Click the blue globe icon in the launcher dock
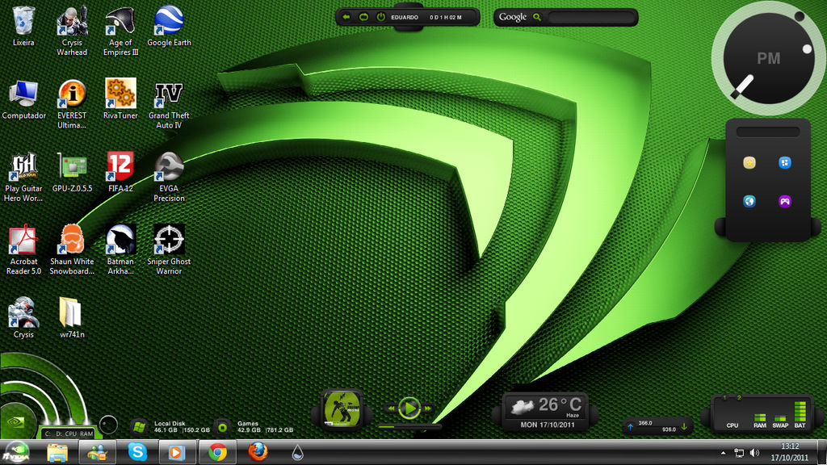 [749, 201]
